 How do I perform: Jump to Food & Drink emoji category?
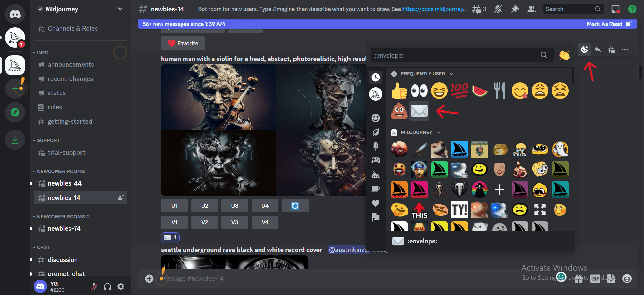coord(375,146)
